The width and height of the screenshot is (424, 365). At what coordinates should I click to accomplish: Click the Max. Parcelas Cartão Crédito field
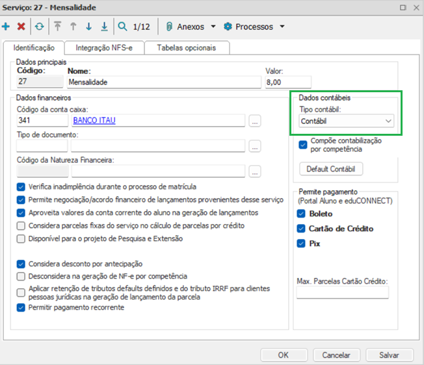(x=343, y=292)
